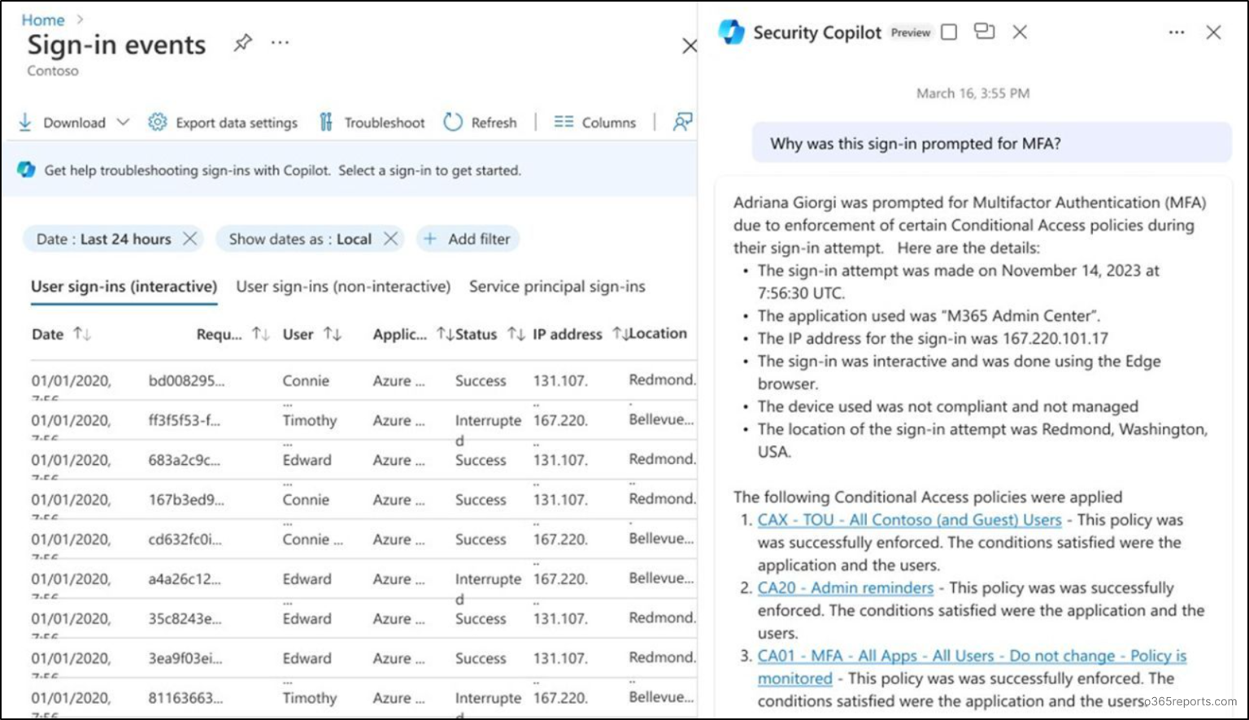Click the Download arrow icon

(x=25, y=122)
